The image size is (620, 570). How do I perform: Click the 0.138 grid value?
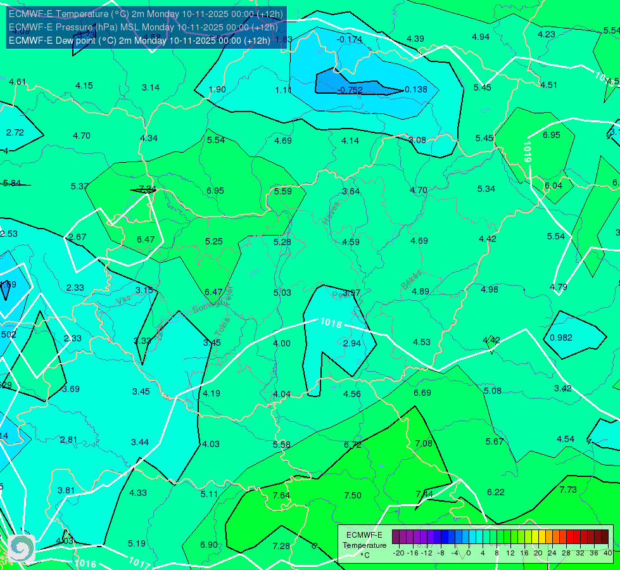coord(416,89)
